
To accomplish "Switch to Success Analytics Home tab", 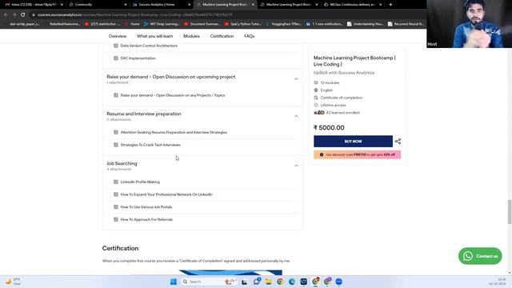I will (x=160, y=5).
